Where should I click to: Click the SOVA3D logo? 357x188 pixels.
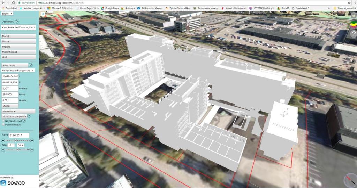pyautogui.click(x=13, y=183)
